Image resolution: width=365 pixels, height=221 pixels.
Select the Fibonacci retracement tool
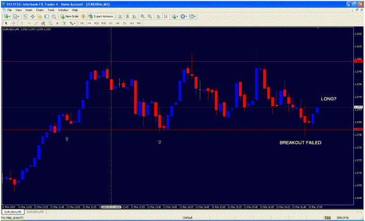(50, 23)
